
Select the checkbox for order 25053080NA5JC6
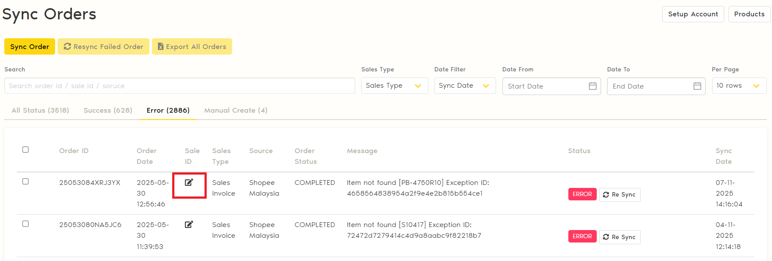(25, 224)
